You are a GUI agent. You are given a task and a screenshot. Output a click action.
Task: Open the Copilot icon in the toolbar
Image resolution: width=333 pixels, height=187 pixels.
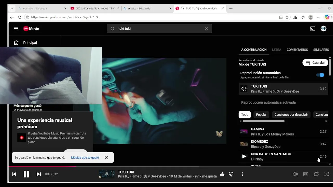click(x=327, y=17)
